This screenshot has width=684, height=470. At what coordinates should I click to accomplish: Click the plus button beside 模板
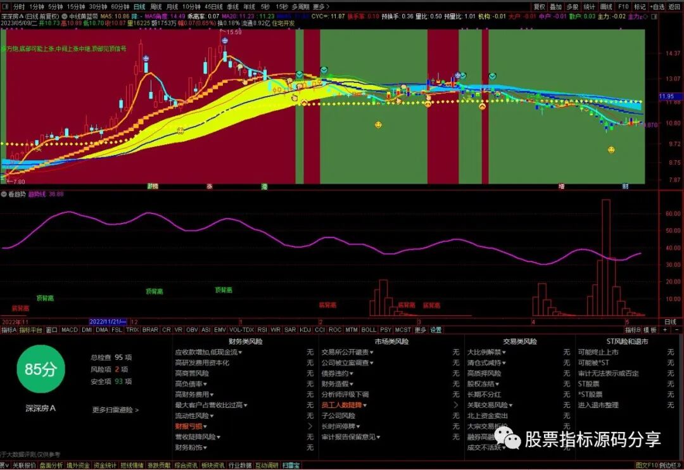665,330
